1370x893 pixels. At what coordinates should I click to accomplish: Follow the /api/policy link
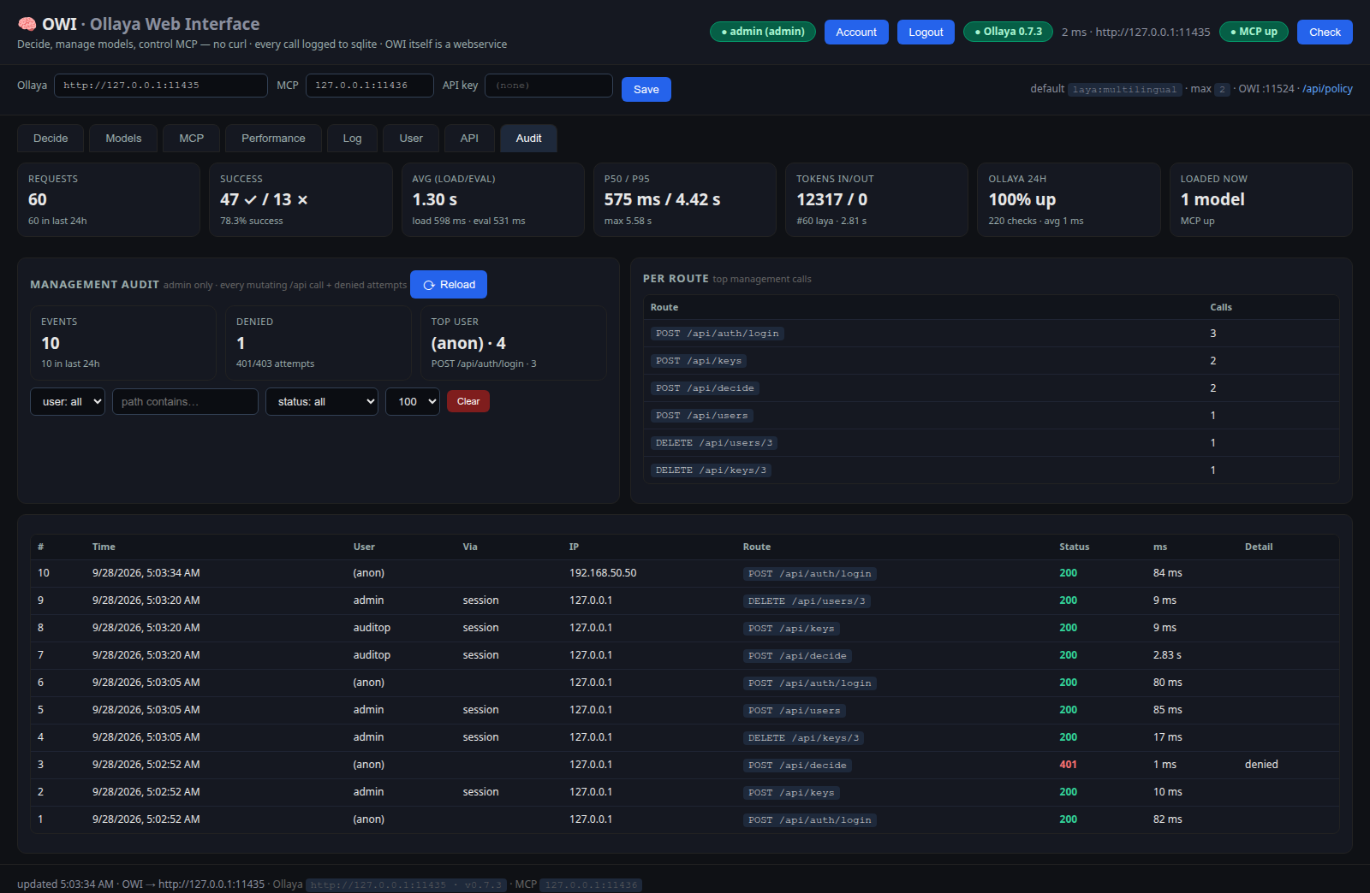(1327, 89)
